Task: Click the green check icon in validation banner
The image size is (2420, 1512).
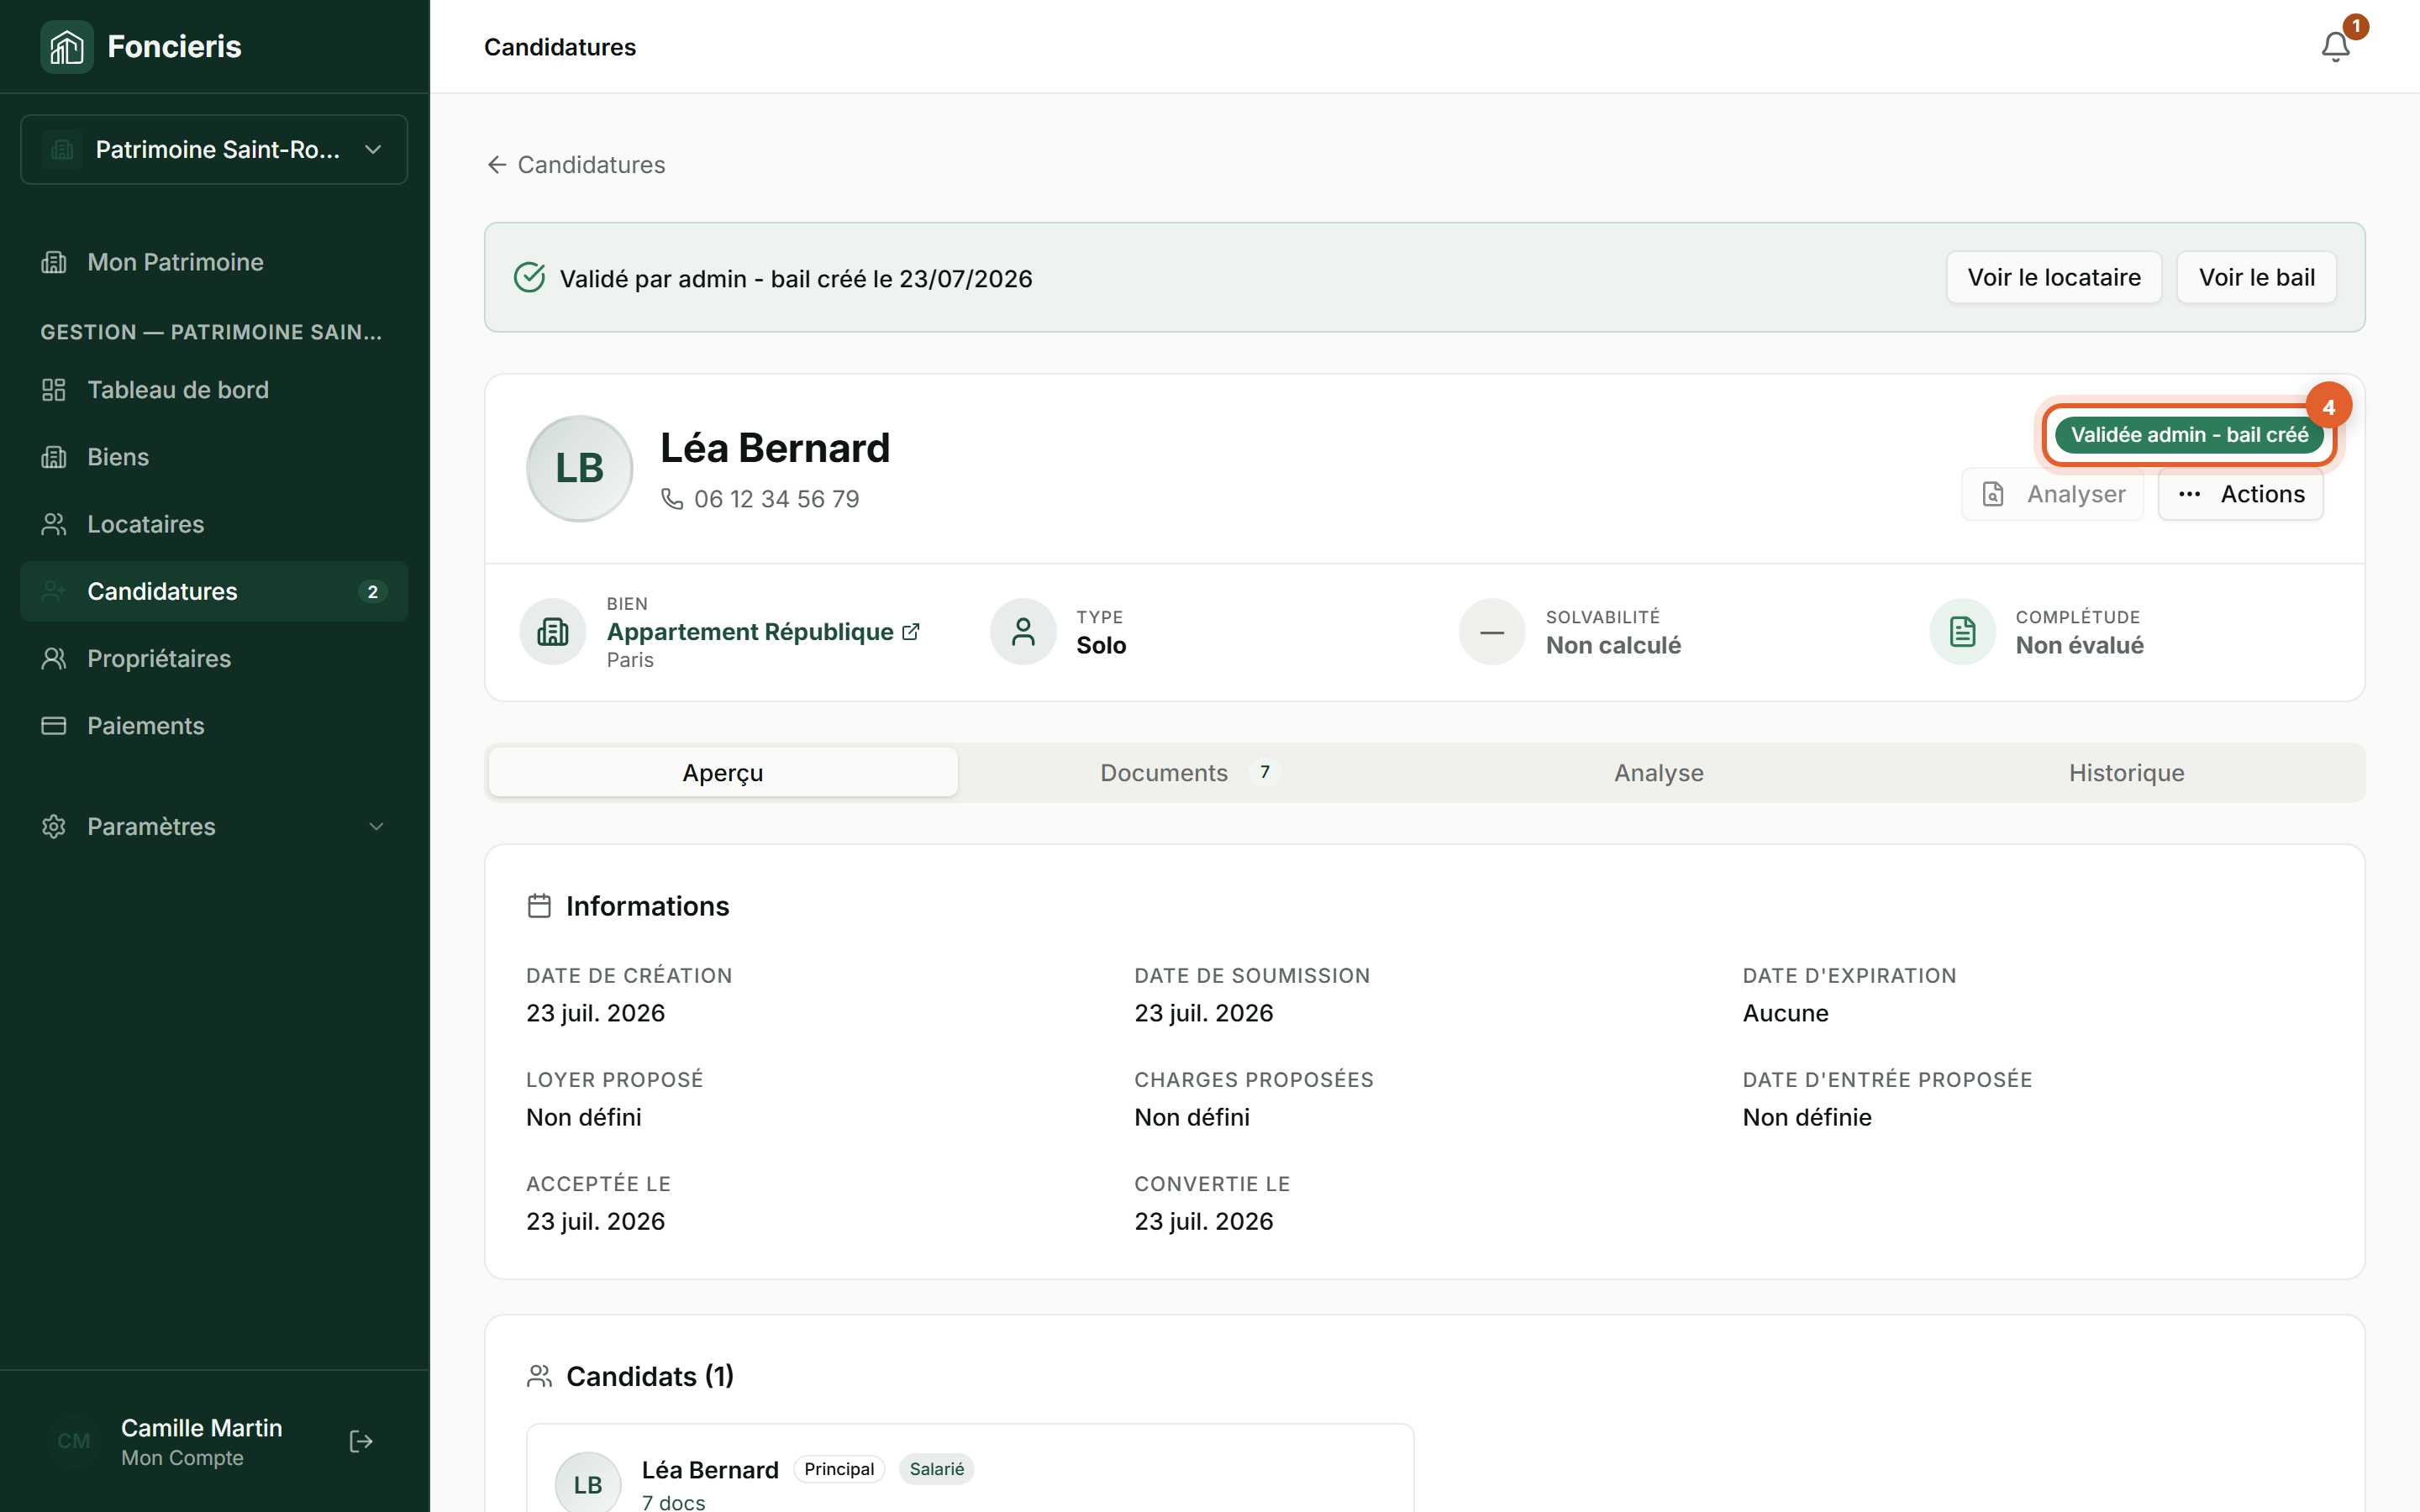Action: tap(529, 277)
